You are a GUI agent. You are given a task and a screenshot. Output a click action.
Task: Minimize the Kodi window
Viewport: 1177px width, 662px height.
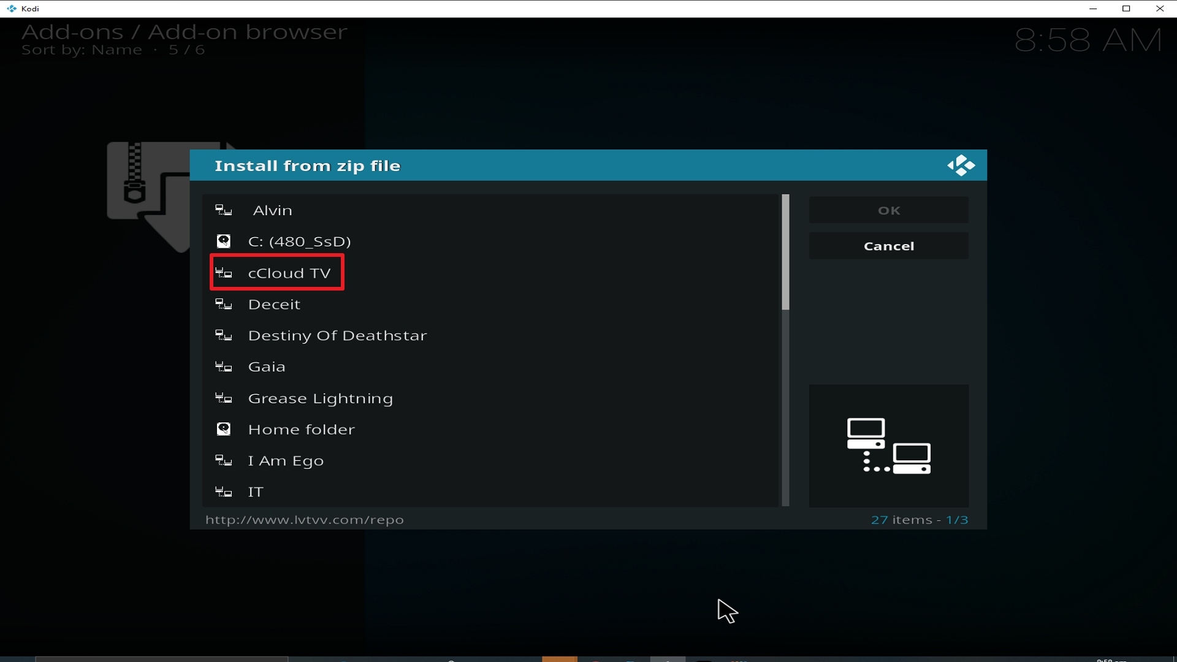(x=1093, y=9)
